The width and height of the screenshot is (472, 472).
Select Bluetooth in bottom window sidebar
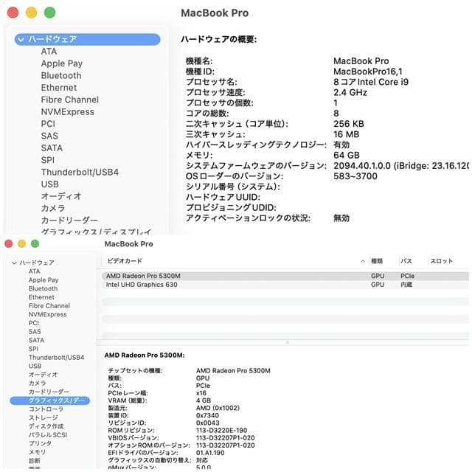click(x=43, y=288)
